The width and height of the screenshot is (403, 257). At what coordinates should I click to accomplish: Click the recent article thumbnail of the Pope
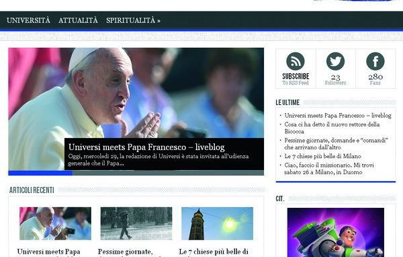(55, 223)
